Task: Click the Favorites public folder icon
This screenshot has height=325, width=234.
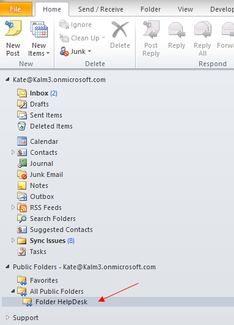Action: (x=22, y=280)
